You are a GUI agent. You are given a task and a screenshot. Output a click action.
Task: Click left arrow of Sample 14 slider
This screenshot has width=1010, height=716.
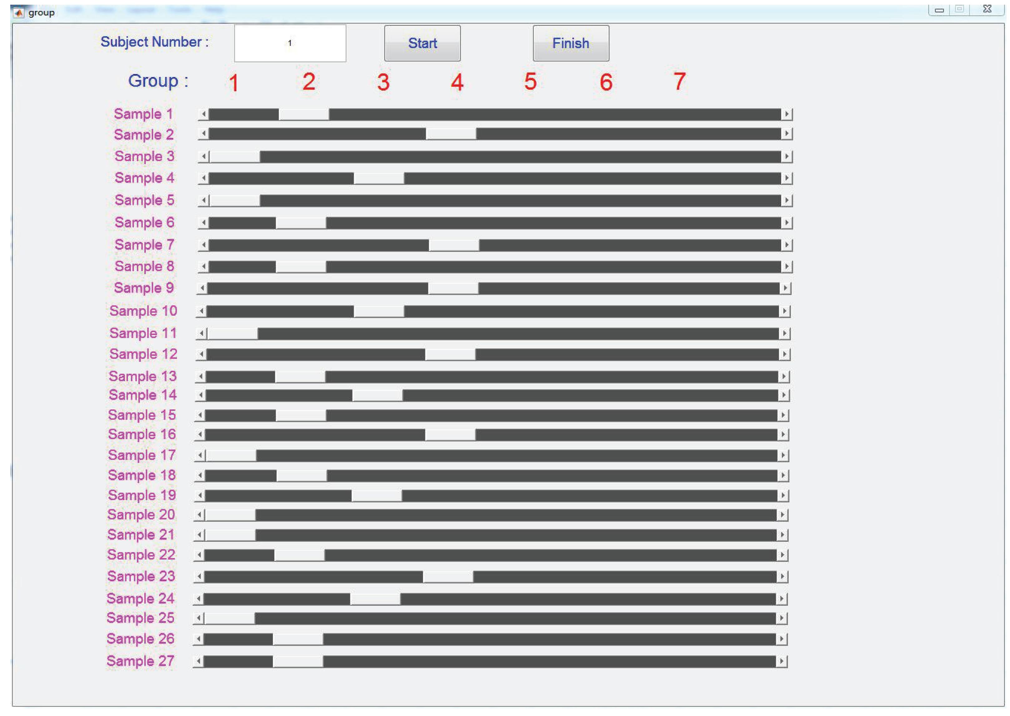(x=200, y=395)
